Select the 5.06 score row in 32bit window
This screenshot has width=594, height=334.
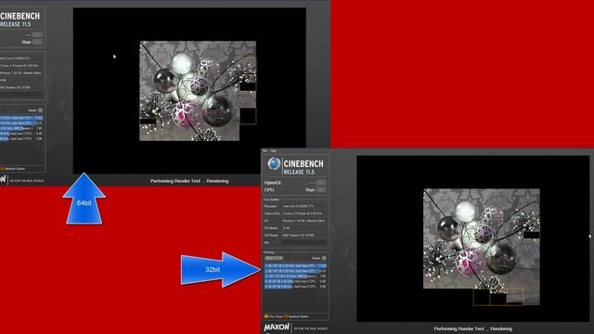click(x=295, y=287)
